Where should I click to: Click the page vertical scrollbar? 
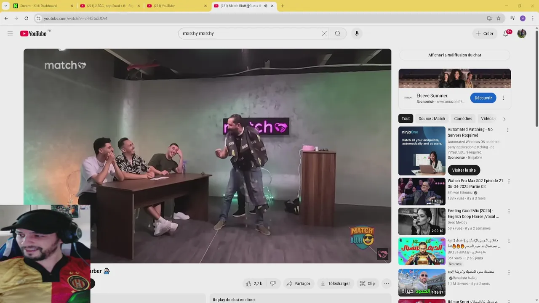click(537, 76)
